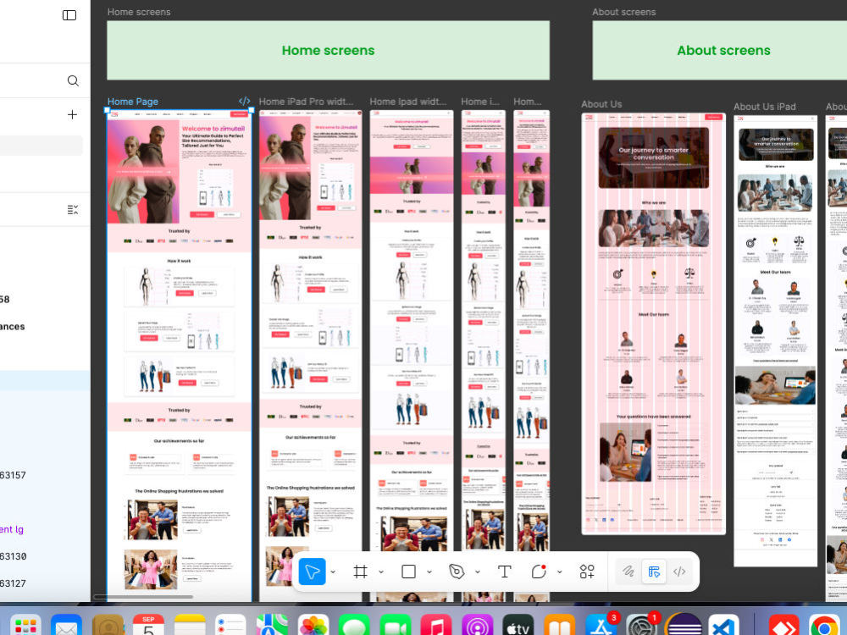Select the green Home screens banner
Image resolution: width=847 pixels, height=635 pixels.
(x=328, y=50)
